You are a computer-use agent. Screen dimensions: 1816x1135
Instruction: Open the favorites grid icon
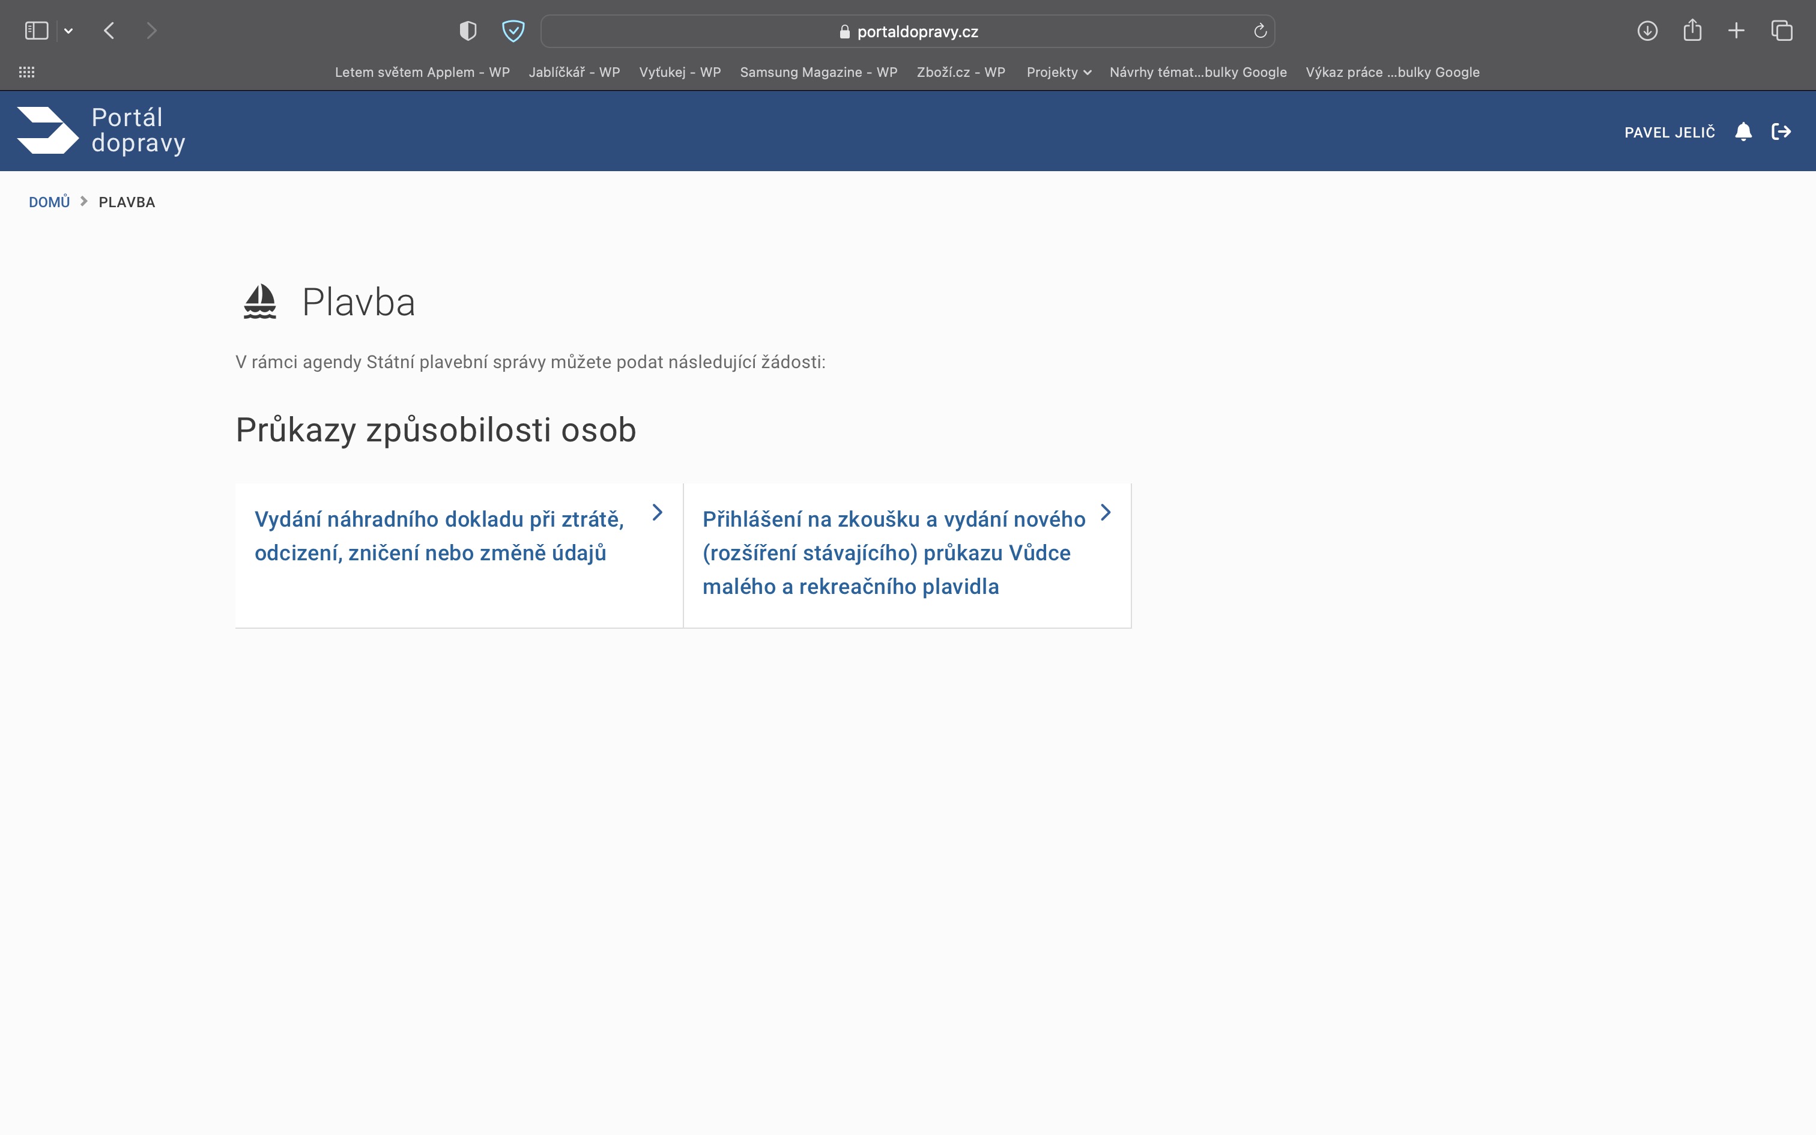[26, 72]
